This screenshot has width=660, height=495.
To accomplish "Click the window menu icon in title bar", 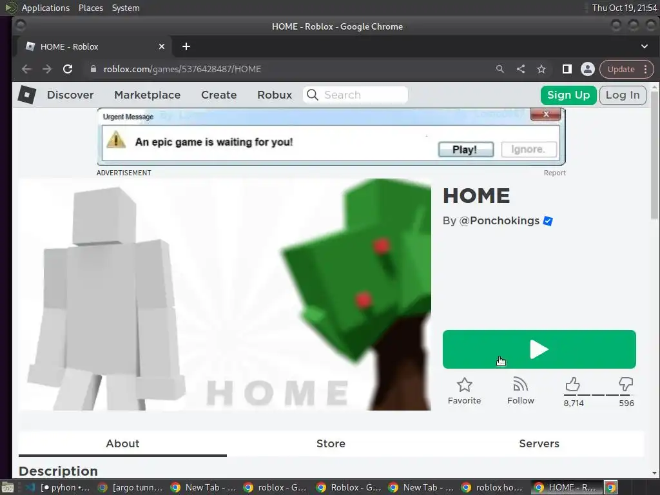I will click(20, 26).
